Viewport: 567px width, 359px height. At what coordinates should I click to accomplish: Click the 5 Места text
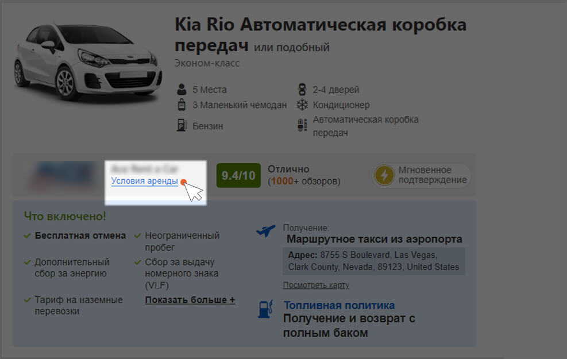coord(210,90)
